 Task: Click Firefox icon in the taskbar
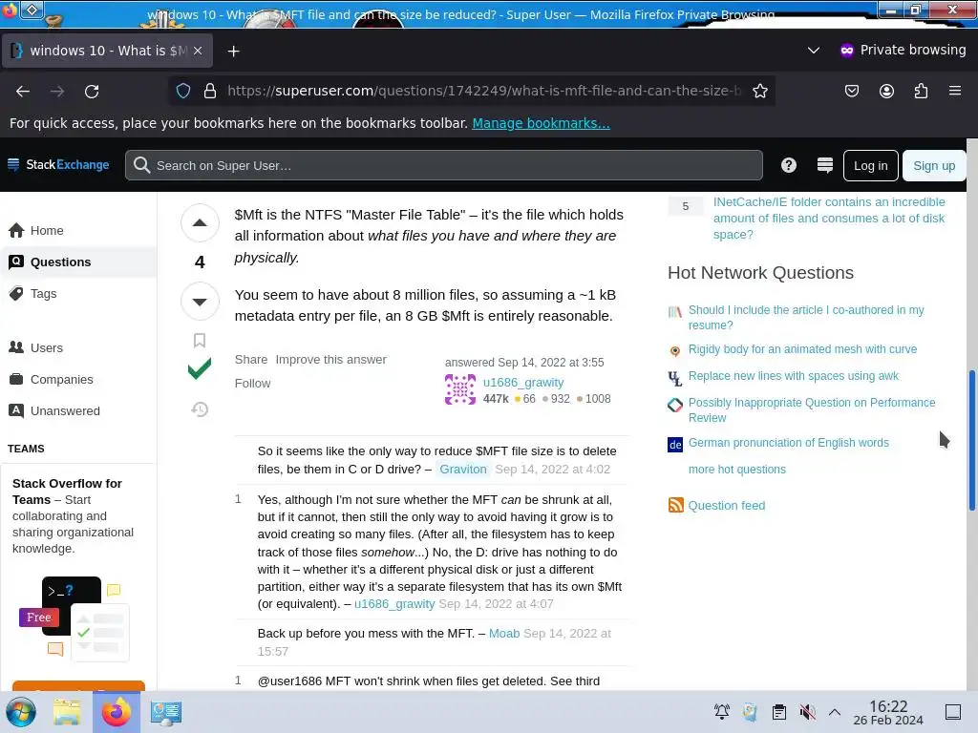[x=116, y=712]
